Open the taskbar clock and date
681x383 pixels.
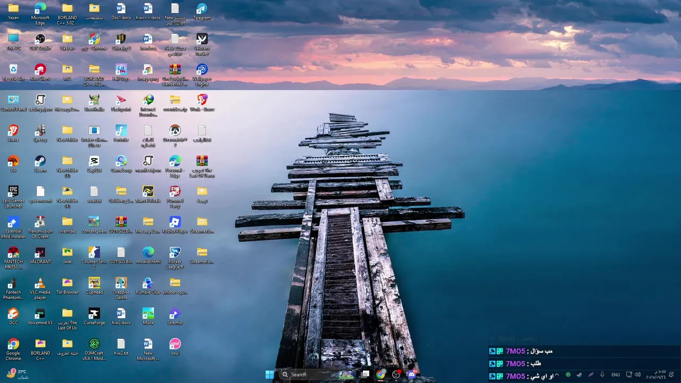(656, 374)
